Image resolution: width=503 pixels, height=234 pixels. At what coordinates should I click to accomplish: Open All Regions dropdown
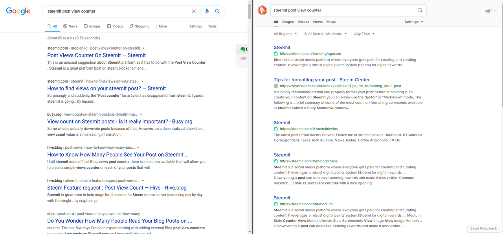(285, 34)
